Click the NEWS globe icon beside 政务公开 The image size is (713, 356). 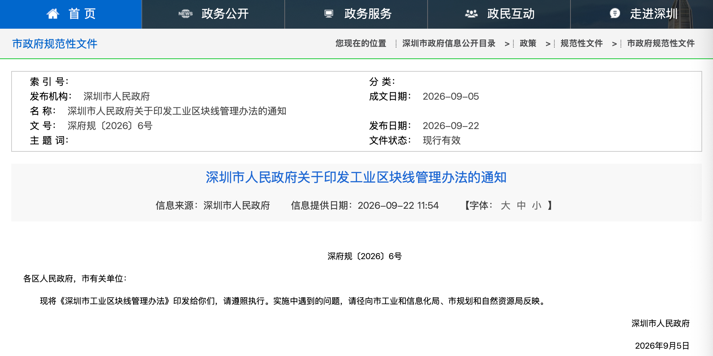point(186,14)
